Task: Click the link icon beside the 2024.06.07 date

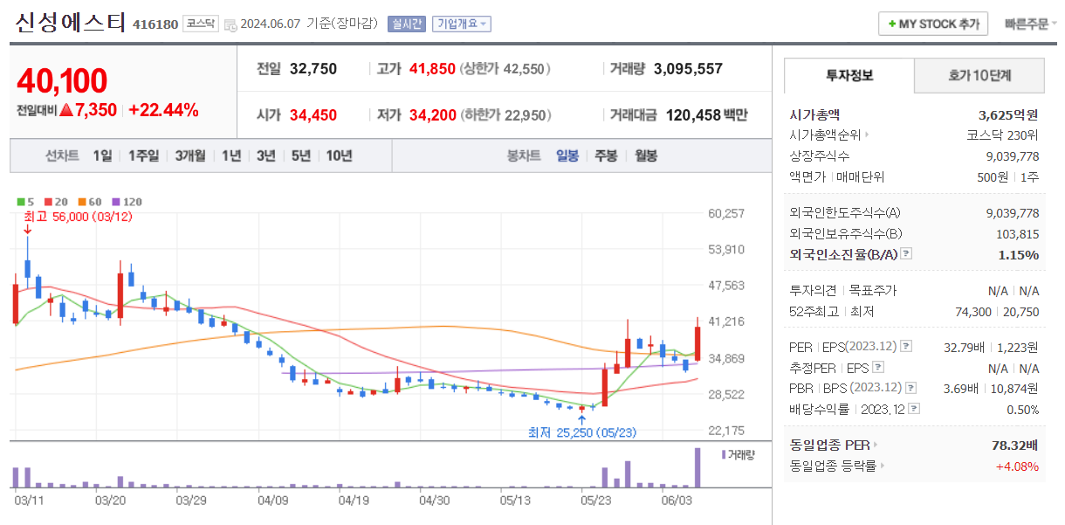Action: [x=230, y=24]
